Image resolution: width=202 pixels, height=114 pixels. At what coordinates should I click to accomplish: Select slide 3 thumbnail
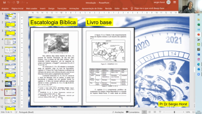point(10,33)
